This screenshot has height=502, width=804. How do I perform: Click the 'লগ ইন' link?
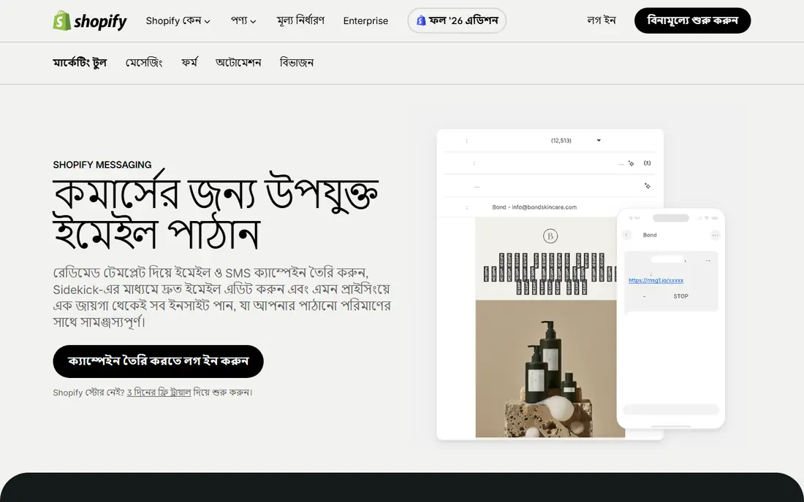pos(602,20)
